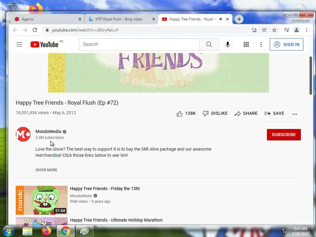Open MondoMedia channel avatar
The height and width of the screenshot is (237, 316).
tap(23, 134)
